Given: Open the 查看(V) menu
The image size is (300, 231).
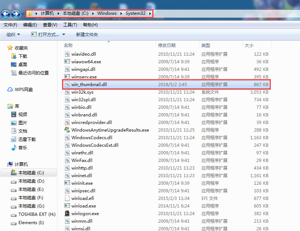Looking at the screenshot, I should 50,25.
